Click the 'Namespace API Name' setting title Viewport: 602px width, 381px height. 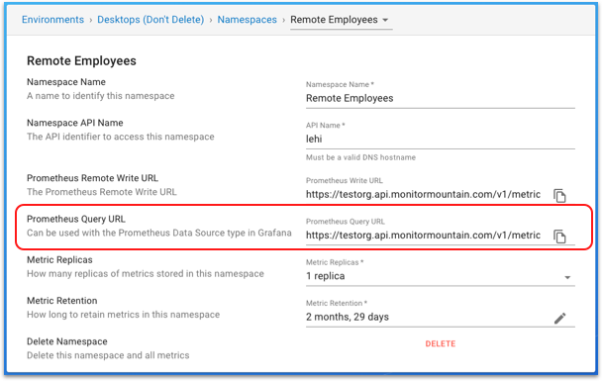pos(75,123)
